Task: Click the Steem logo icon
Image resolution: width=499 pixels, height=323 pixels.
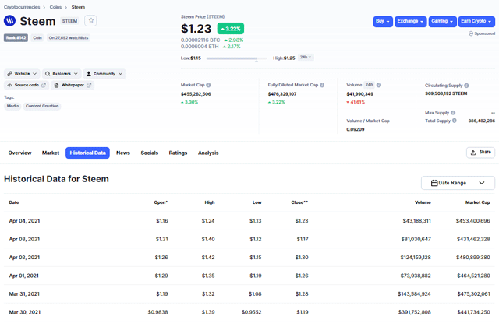Action: click(x=10, y=21)
